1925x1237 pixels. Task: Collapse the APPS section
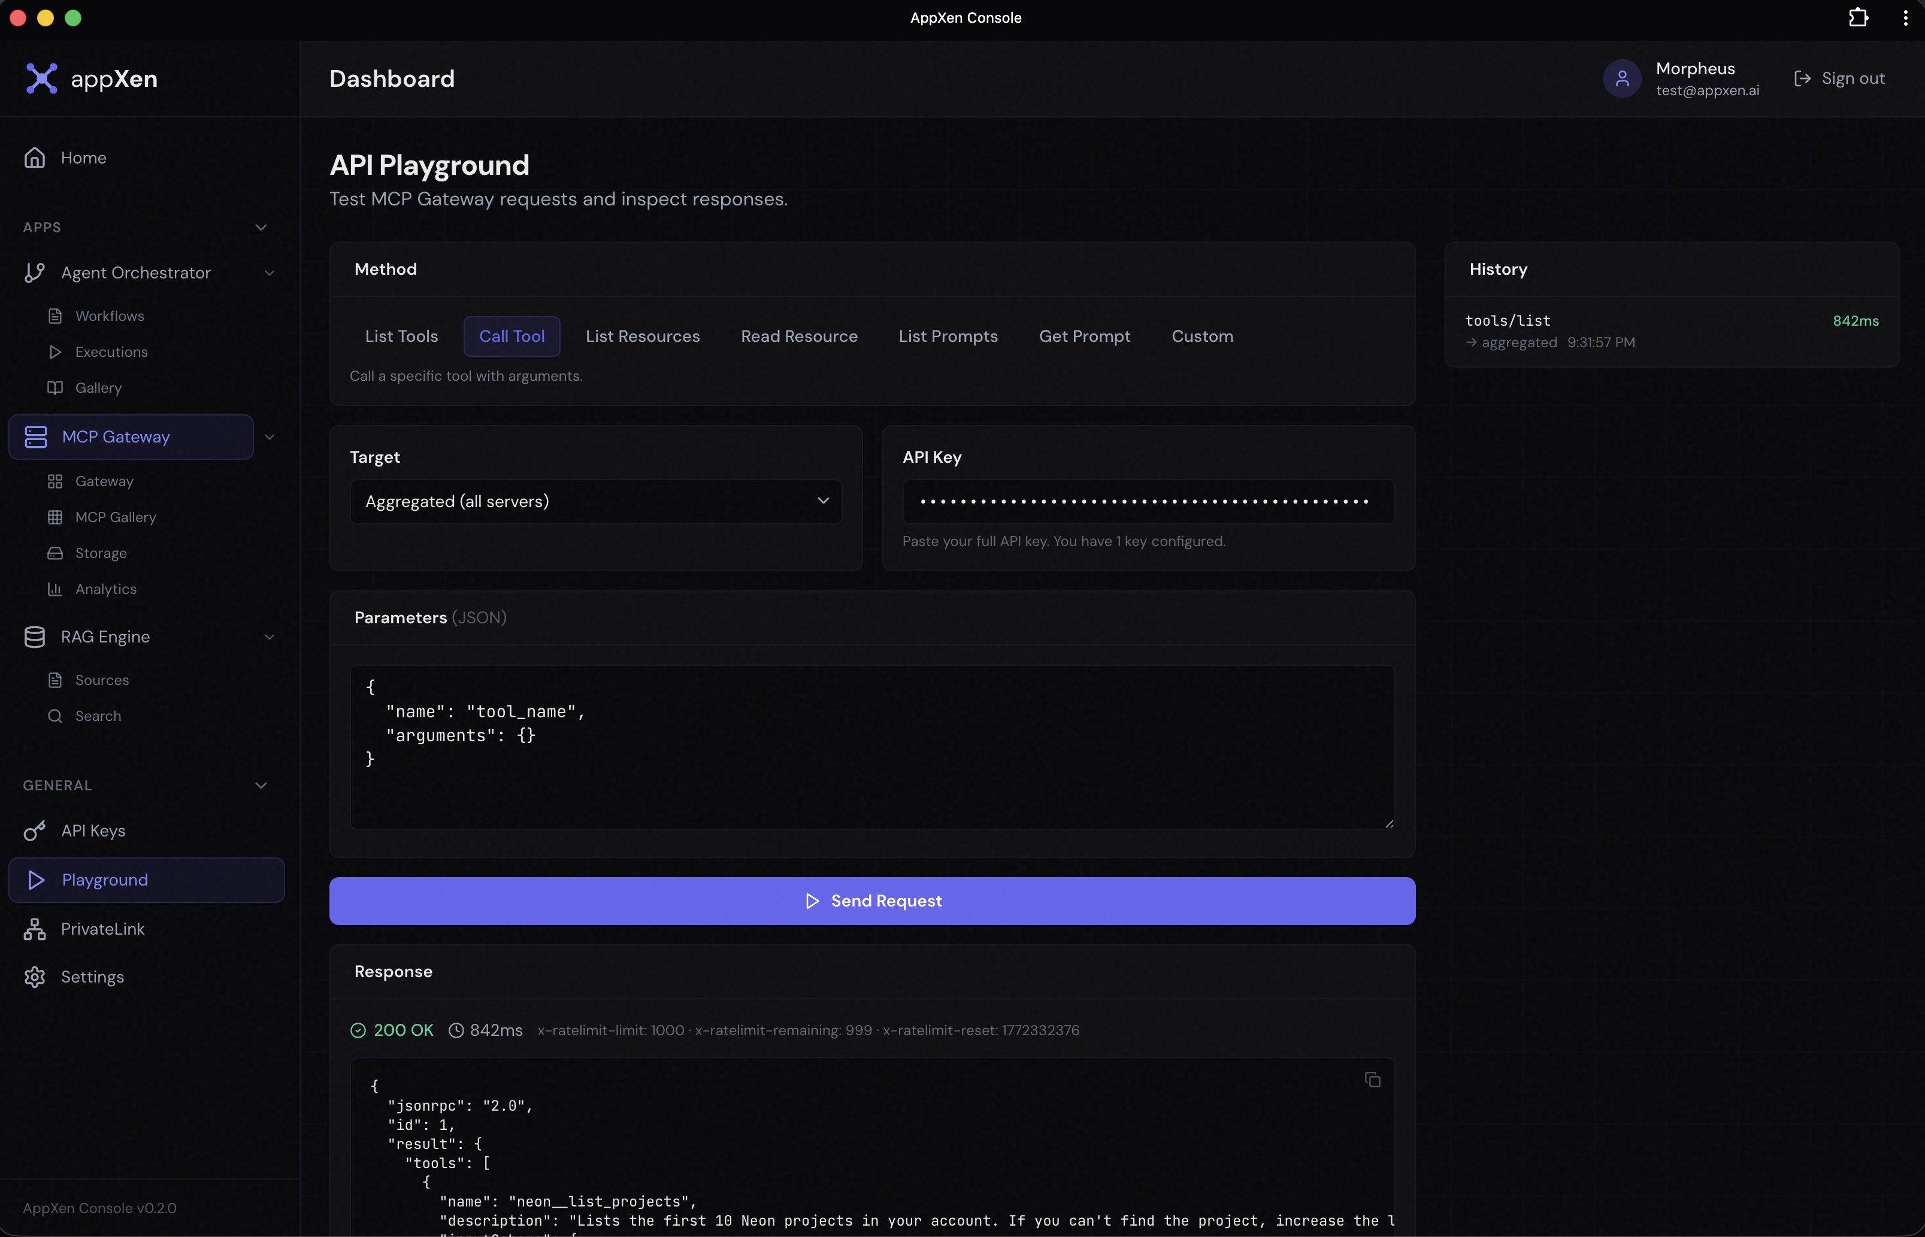(x=261, y=226)
